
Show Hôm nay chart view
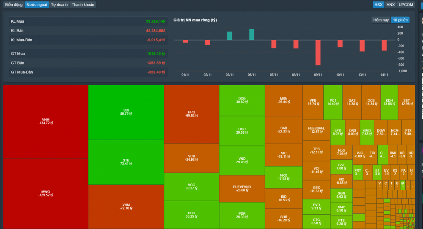381,20
